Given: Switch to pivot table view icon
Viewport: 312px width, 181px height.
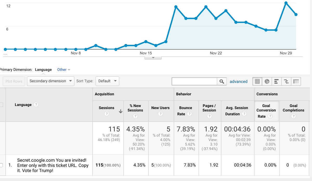Looking at the screenshot, I should coord(296,81).
